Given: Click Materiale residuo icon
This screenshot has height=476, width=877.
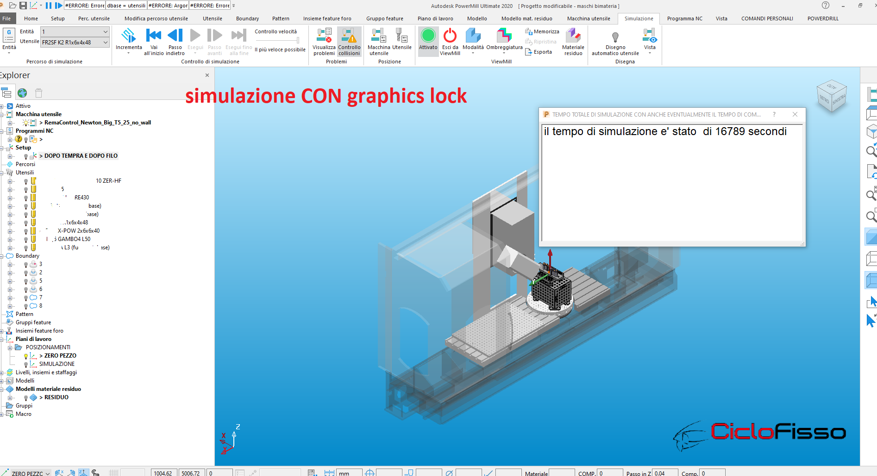Looking at the screenshot, I should click(573, 36).
